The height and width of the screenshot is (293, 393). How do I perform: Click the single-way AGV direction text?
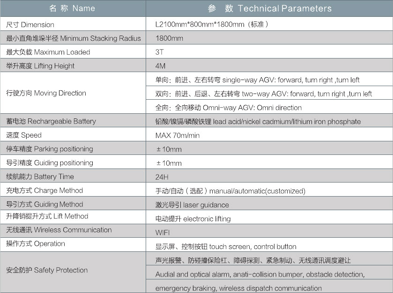click(257, 80)
